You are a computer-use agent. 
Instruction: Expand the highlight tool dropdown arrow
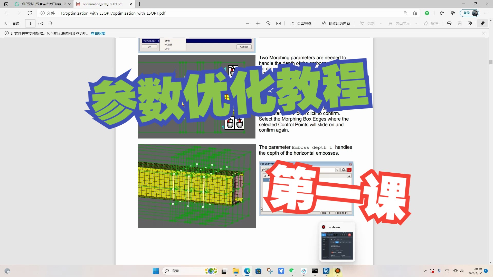tap(416, 23)
